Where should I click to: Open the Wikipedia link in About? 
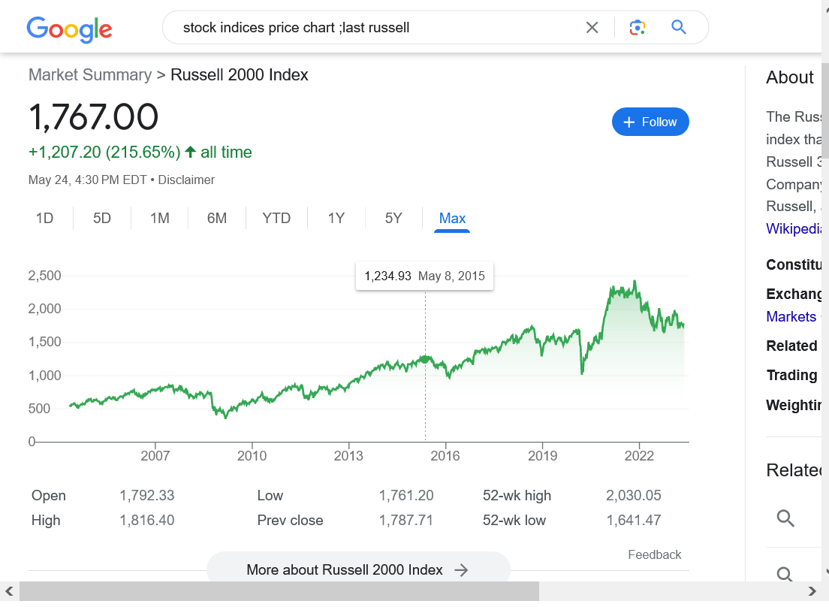(794, 228)
